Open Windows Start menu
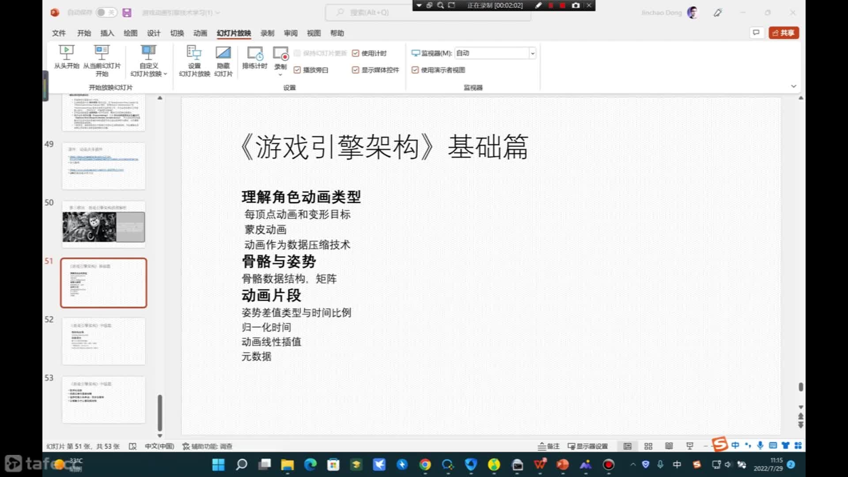The image size is (848, 477). click(x=218, y=465)
